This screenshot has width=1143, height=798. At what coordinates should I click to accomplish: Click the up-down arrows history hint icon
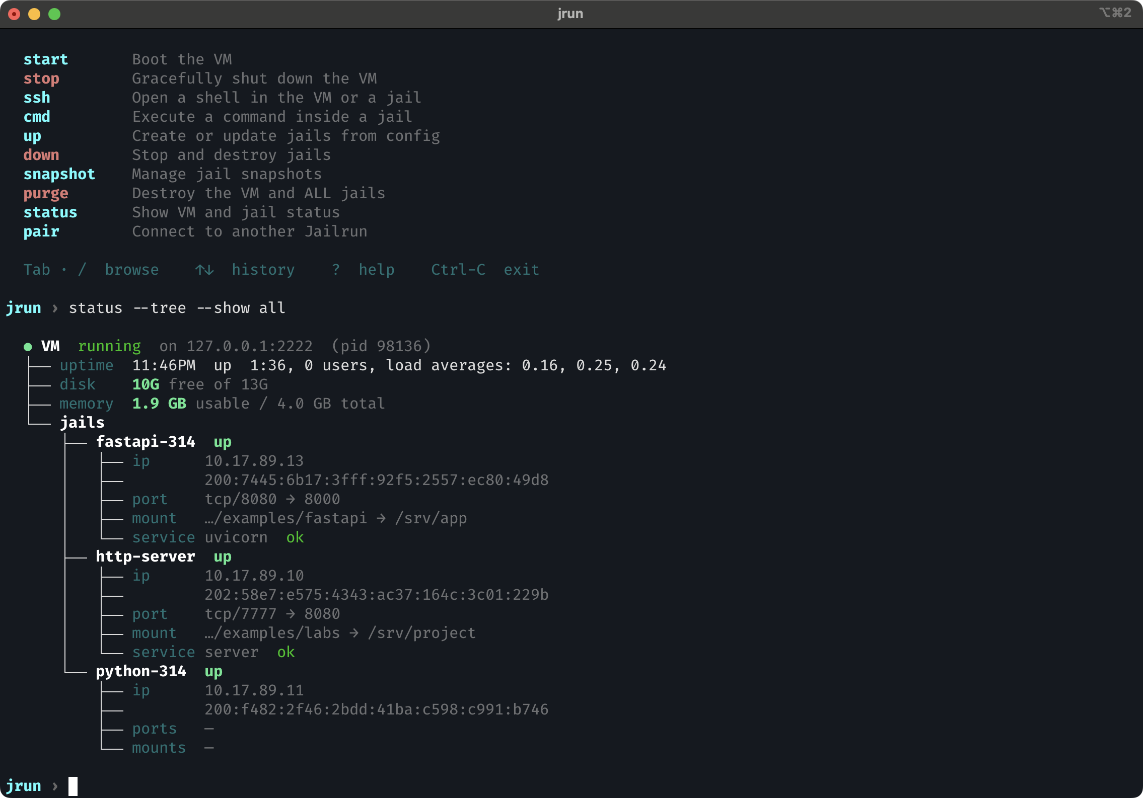coord(204,270)
